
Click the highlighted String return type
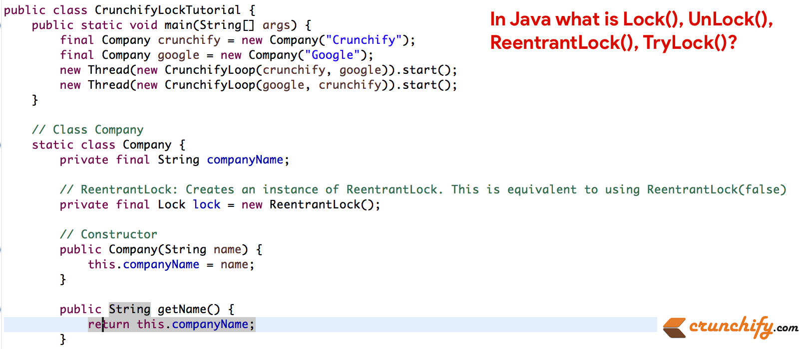click(129, 309)
